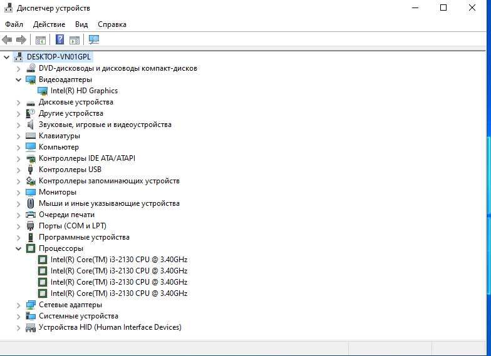Maximize the Диспетчер устройств window
The width and height of the screenshot is (491, 356).
coord(443,8)
